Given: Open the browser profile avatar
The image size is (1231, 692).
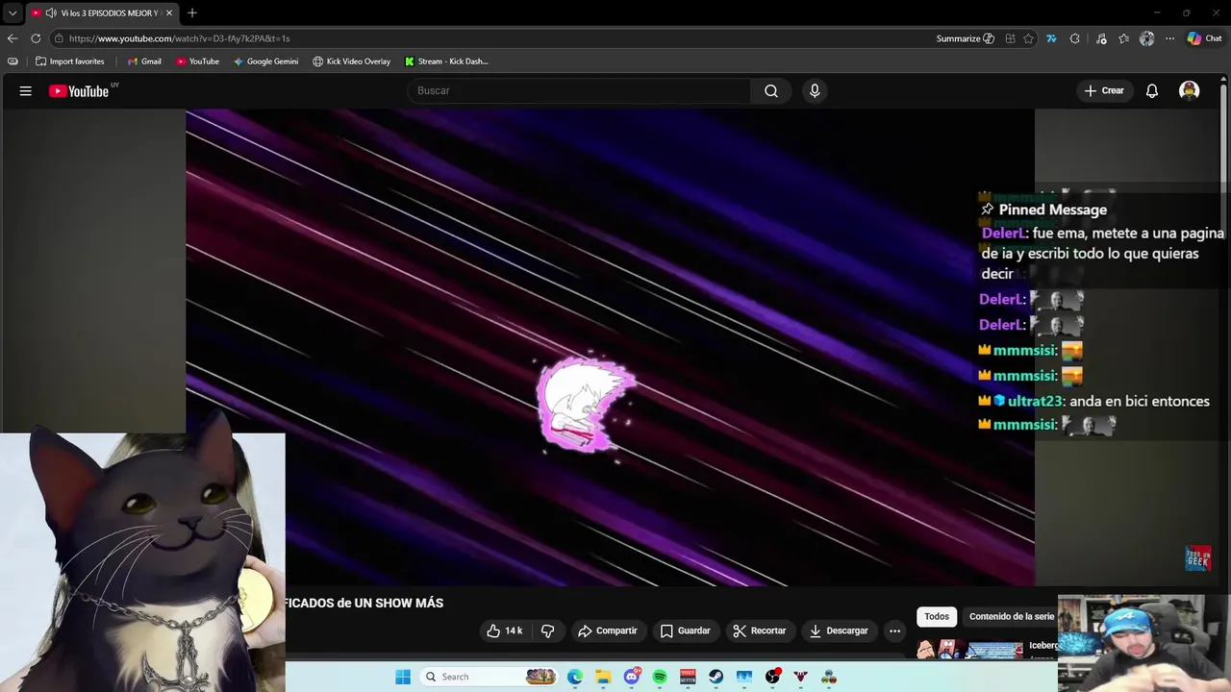Looking at the screenshot, I should 1146,38.
